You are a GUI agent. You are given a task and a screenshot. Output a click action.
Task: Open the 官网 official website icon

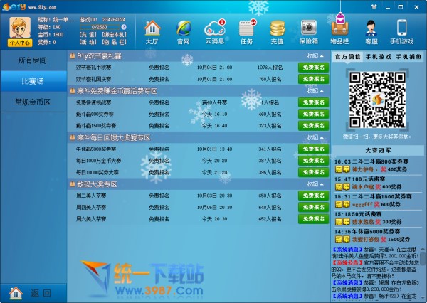pos(183,31)
